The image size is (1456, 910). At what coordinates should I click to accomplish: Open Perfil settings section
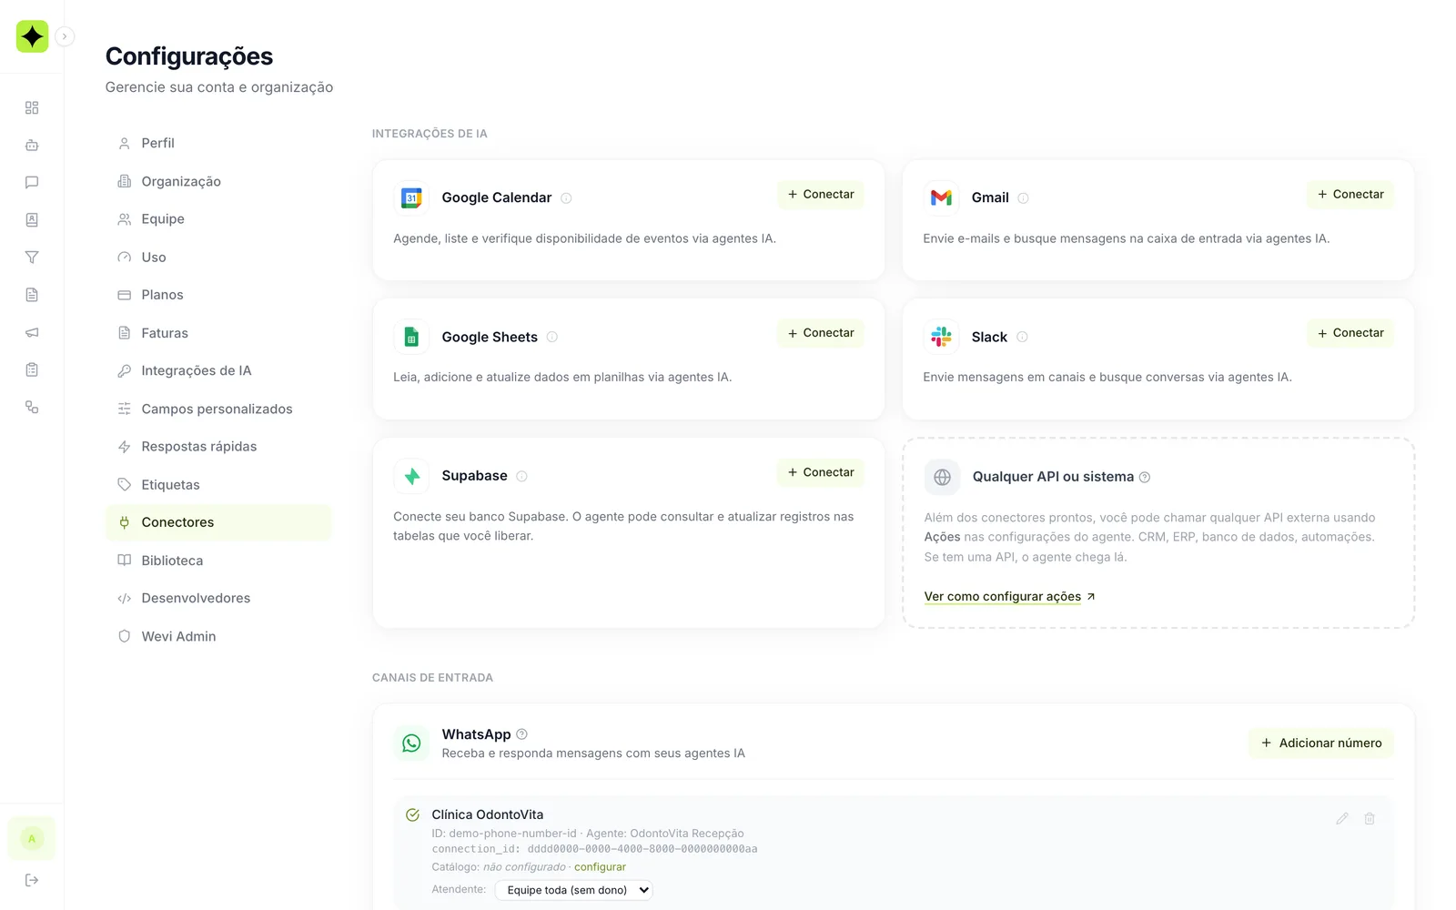[x=218, y=143]
